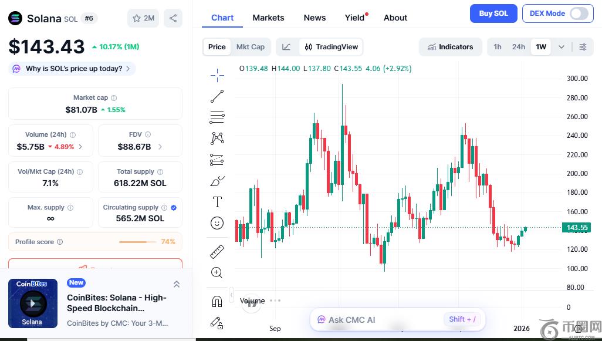Toggle DEX Mode switch

[x=579, y=13]
